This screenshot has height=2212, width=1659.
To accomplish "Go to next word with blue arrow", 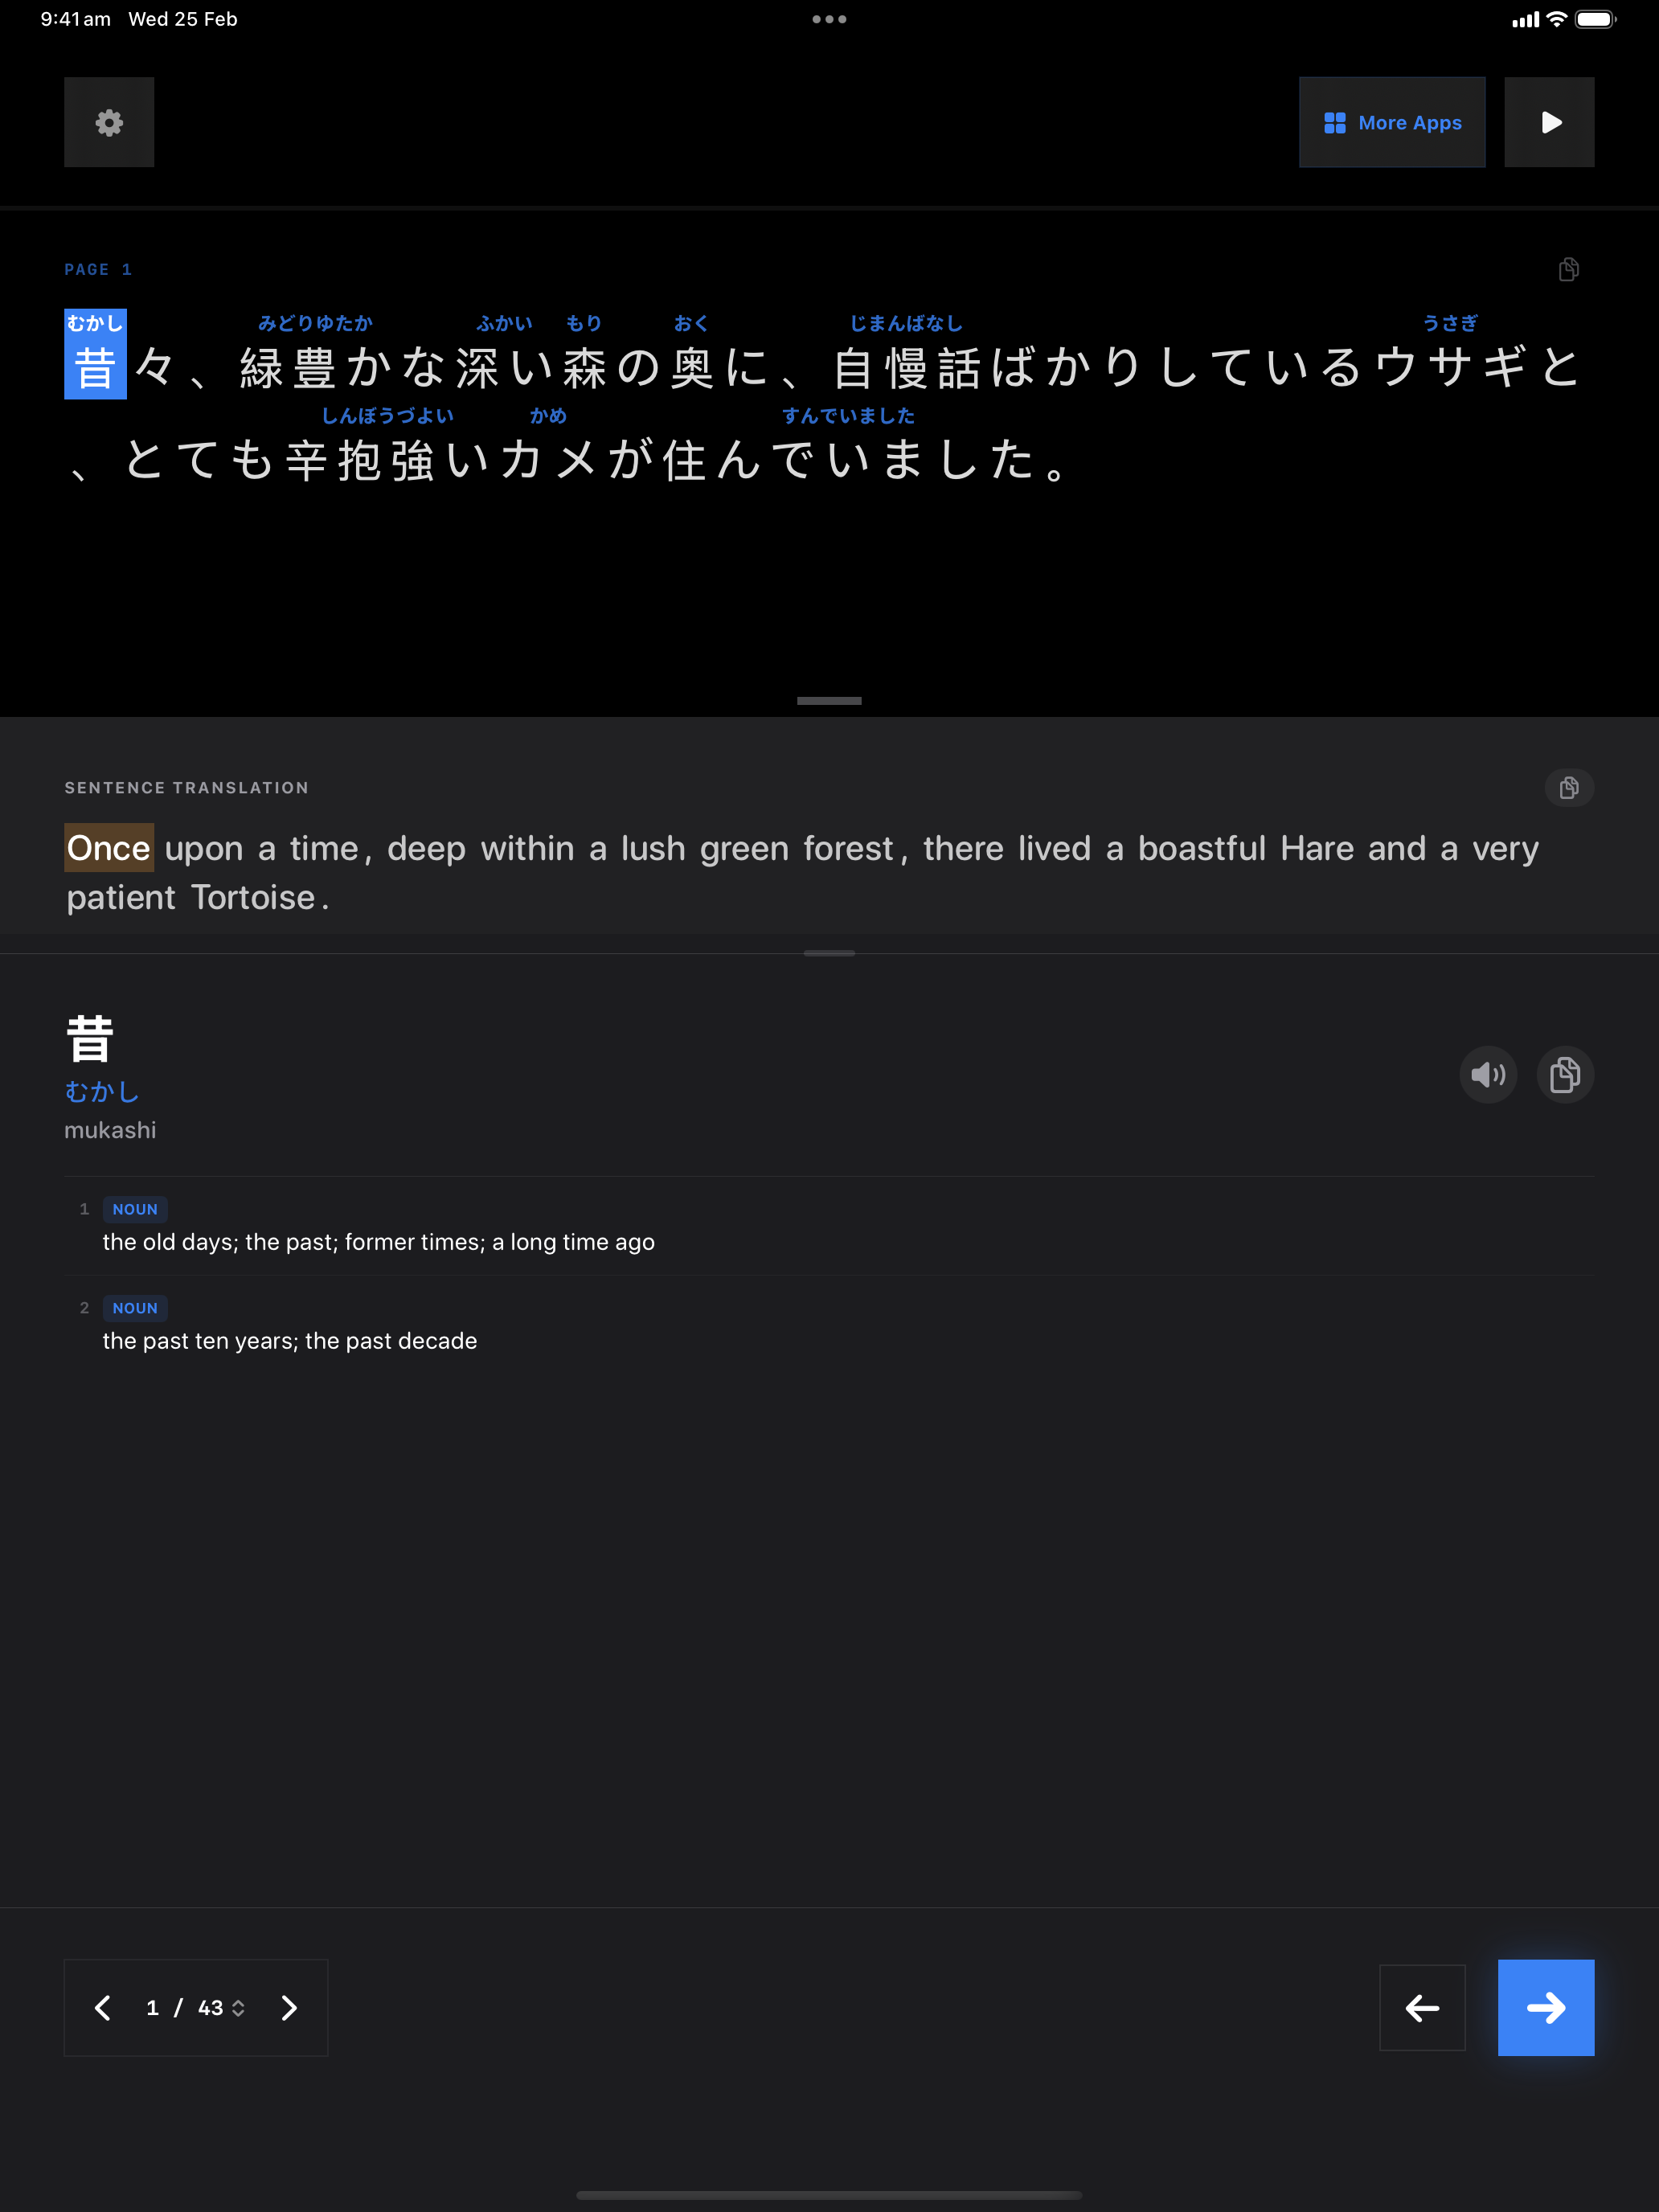I will [1545, 2007].
